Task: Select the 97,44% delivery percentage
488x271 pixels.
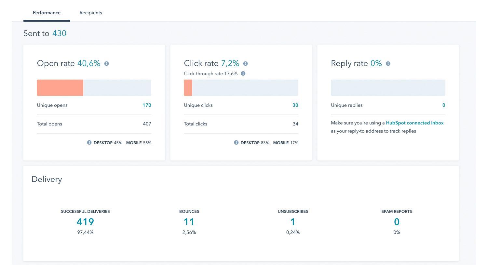Action: [85, 233]
